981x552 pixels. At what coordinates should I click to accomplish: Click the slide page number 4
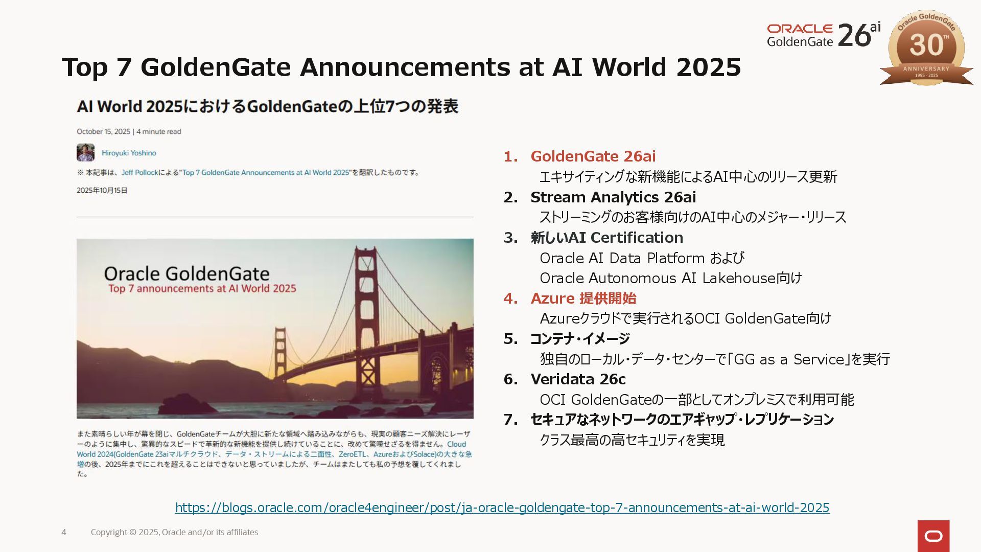64,532
